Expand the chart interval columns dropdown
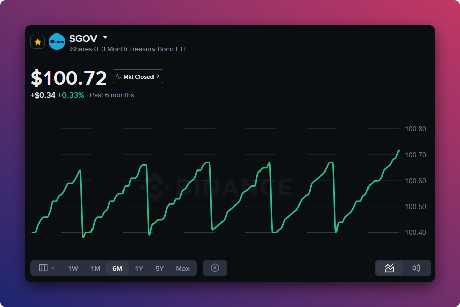This screenshot has width=460, height=307. tap(46, 268)
